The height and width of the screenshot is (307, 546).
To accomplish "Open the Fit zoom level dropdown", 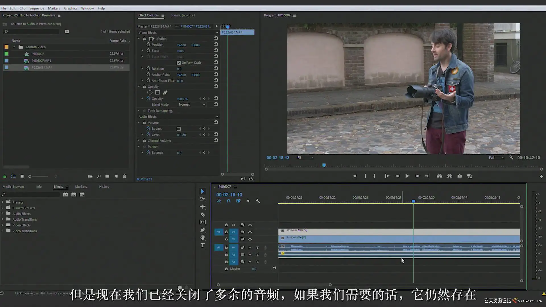I will point(305,157).
